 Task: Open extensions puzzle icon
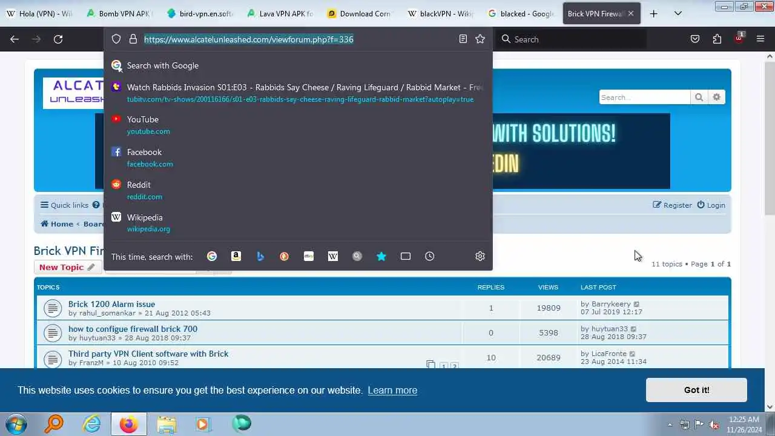[717, 39]
